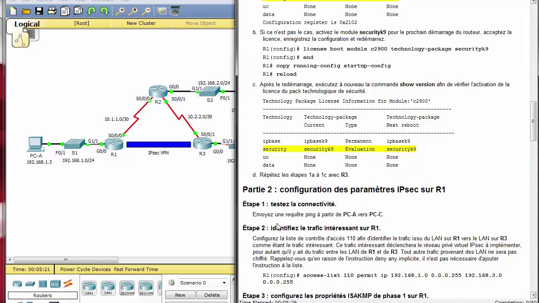Click the instructions window vertical scrollbar thumb
Image resolution: width=539 pixels, height=303 pixels.
click(534, 121)
